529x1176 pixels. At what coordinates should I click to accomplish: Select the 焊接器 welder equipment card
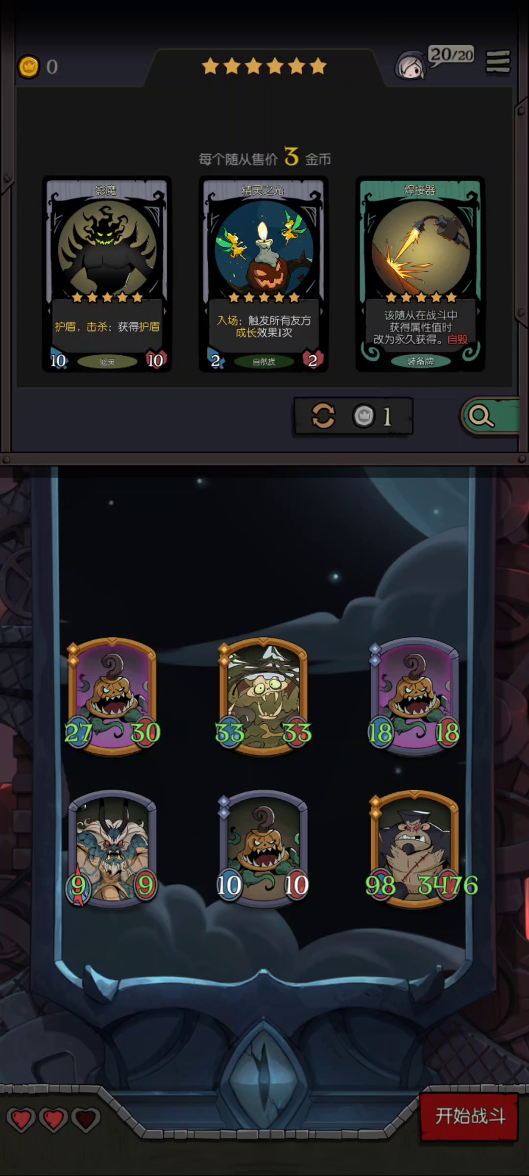[420, 274]
